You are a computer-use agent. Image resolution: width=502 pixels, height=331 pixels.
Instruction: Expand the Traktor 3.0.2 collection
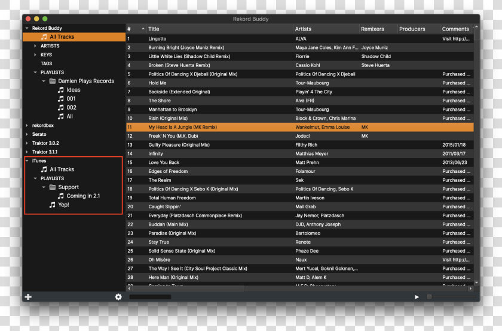(27, 143)
